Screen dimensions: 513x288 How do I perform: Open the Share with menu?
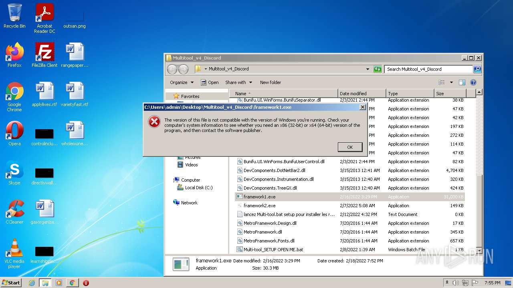pos(238,82)
